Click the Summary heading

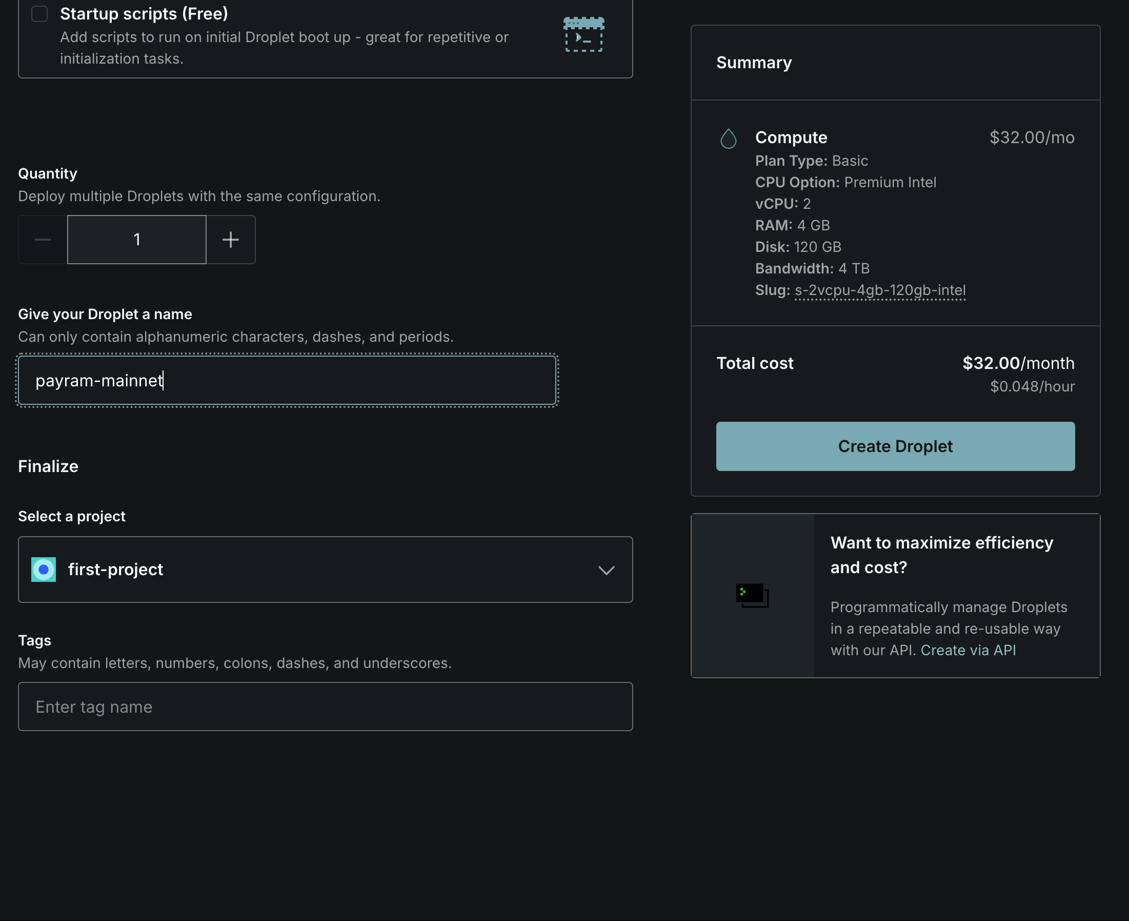click(754, 63)
